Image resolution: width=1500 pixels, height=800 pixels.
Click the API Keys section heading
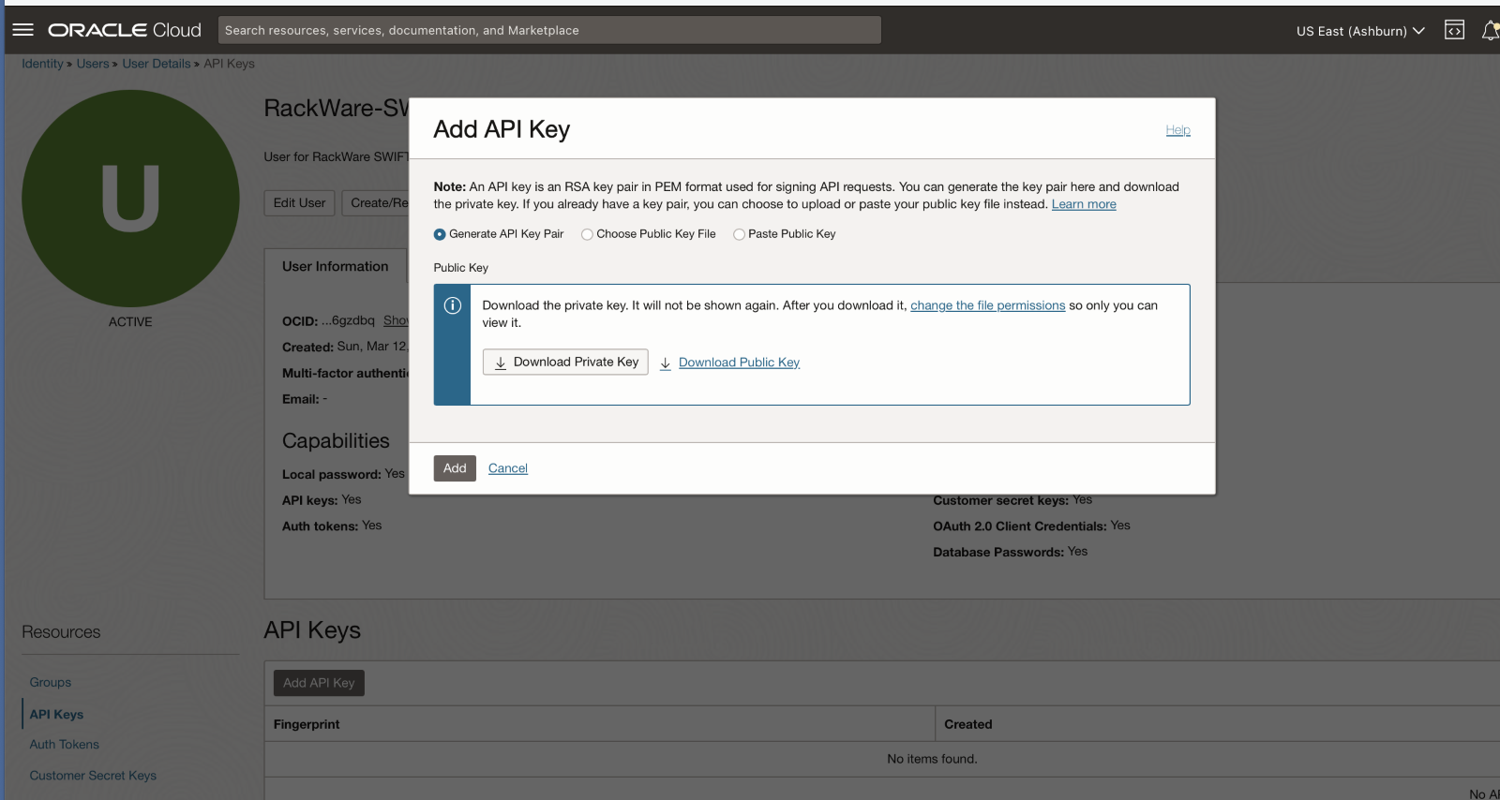point(312,630)
